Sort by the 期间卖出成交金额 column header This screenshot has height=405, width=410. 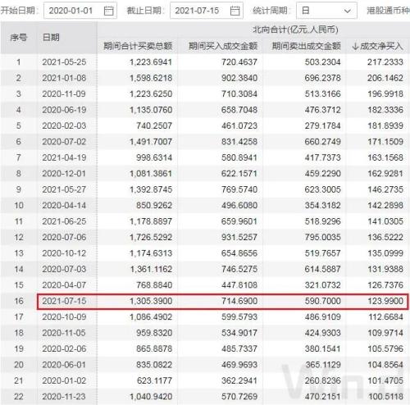(x=306, y=46)
